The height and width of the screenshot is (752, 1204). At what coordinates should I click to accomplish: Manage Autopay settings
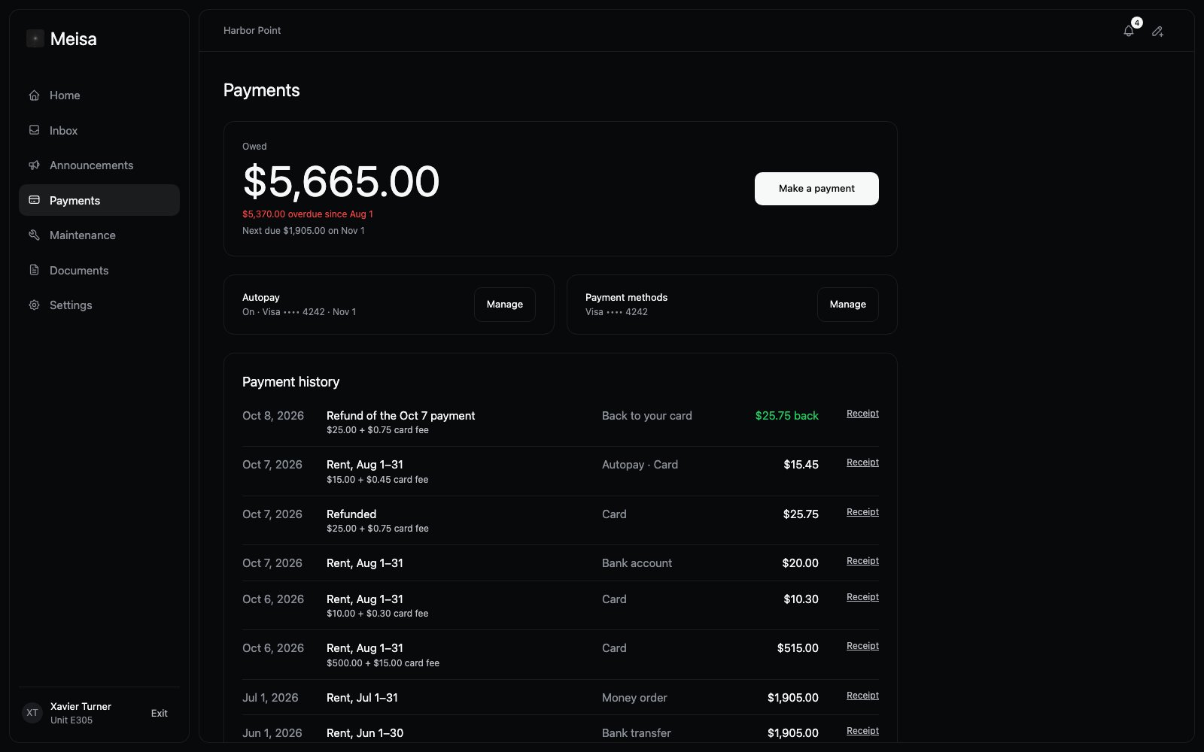(505, 305)
